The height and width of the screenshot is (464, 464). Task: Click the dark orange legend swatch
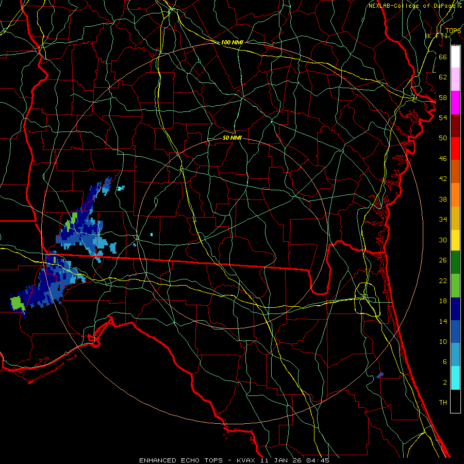(x=455, y=172)
